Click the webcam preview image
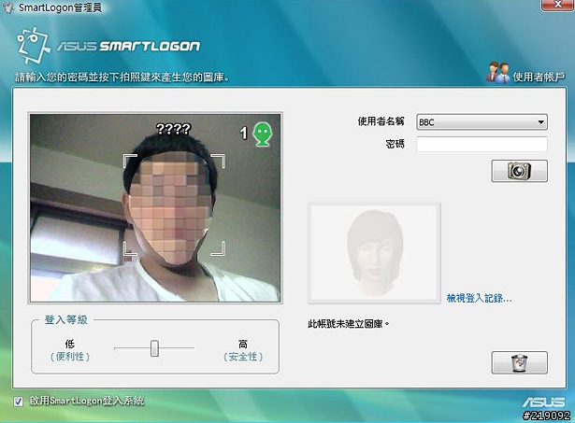 [x=155, y=207]
